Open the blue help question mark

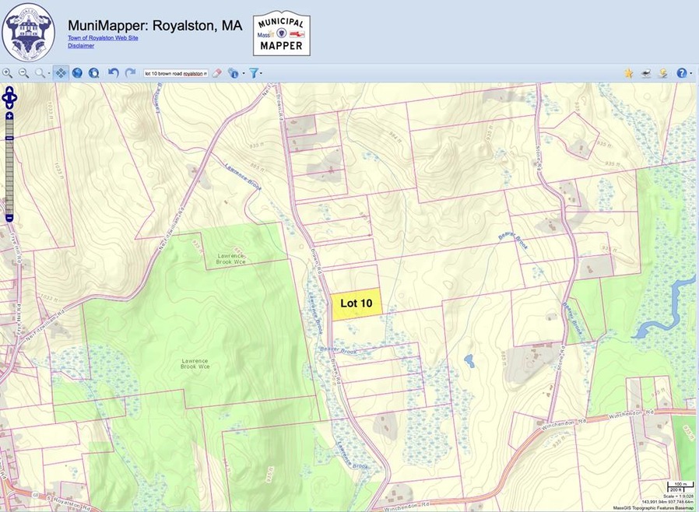(x=681, y=73)
